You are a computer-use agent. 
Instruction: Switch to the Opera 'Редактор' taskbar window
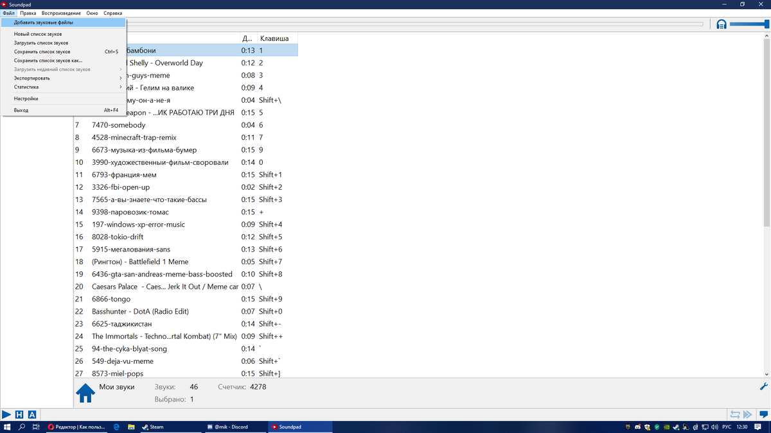tap(78, 427)
